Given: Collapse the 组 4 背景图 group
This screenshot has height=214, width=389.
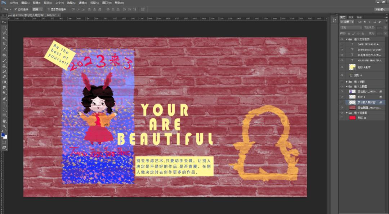Looking at the screenshot, I should pyautogui.click(x=346, y=113).
